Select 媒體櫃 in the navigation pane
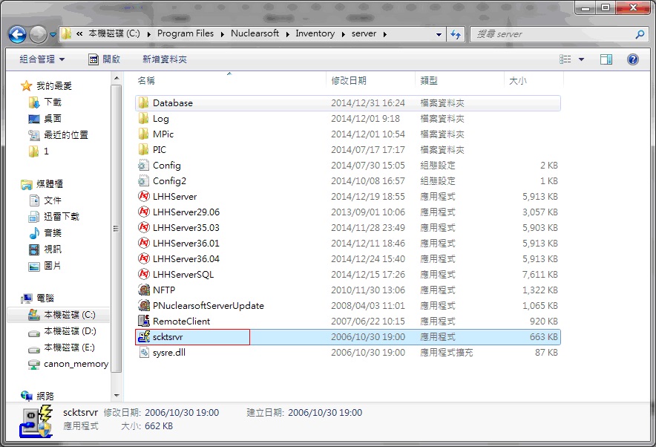 50,183
